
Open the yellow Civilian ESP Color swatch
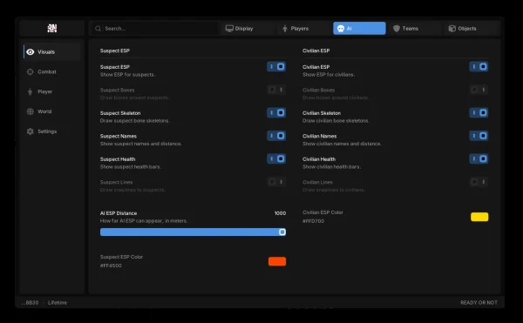coord(479,217)
